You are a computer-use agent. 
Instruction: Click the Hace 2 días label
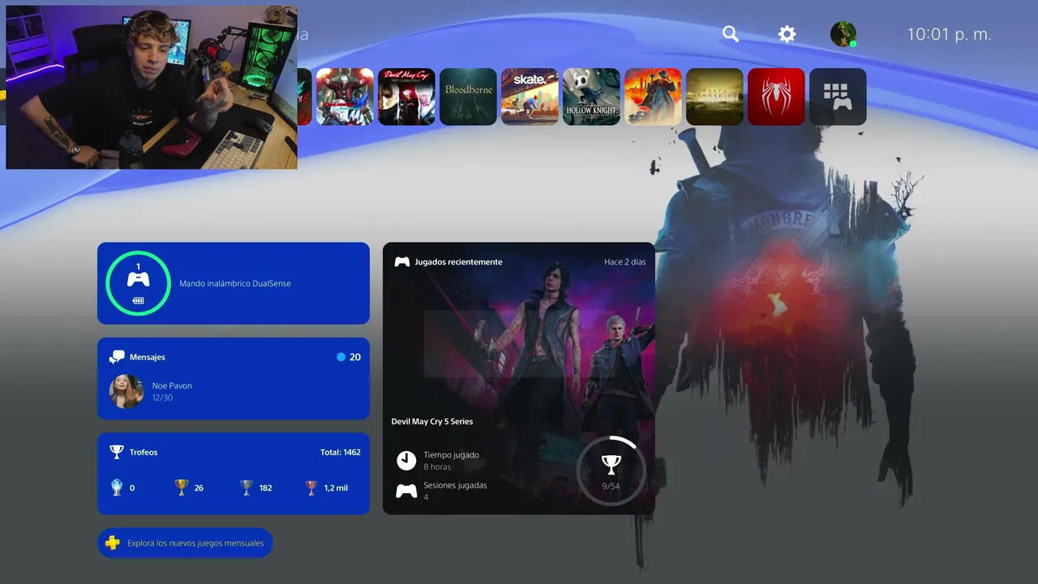coord(625,262)
